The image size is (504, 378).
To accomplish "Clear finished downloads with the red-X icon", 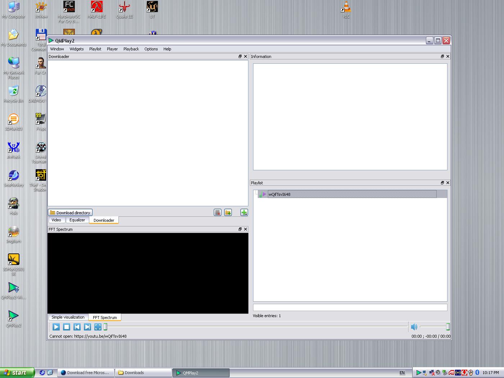I will click(217, 212).
